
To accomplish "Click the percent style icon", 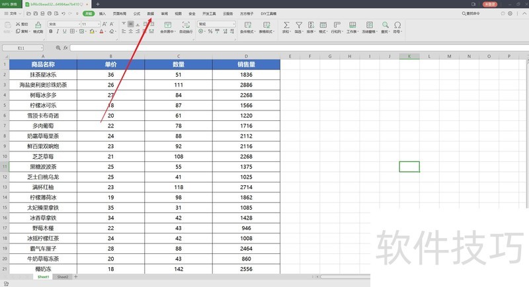I will [210, 31].
